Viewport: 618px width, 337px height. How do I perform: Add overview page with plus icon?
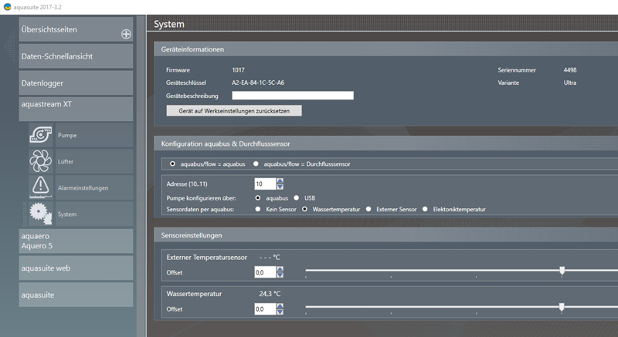point(126,34)
